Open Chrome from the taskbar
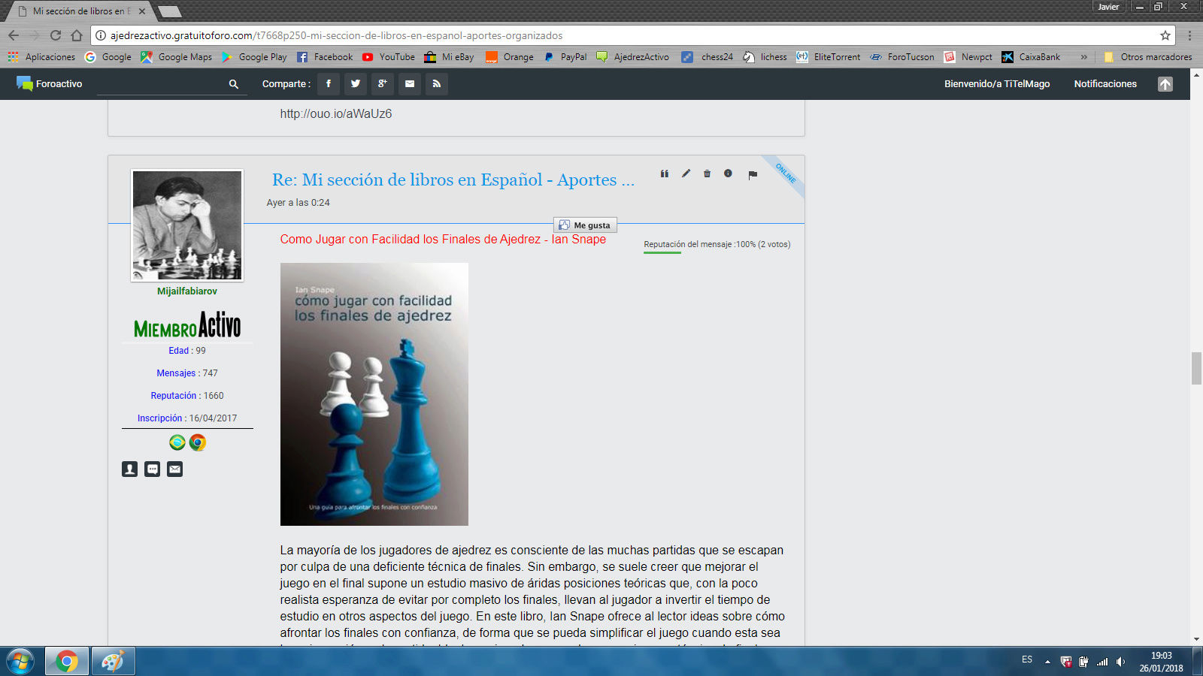1203x676 pixels. 66,662
